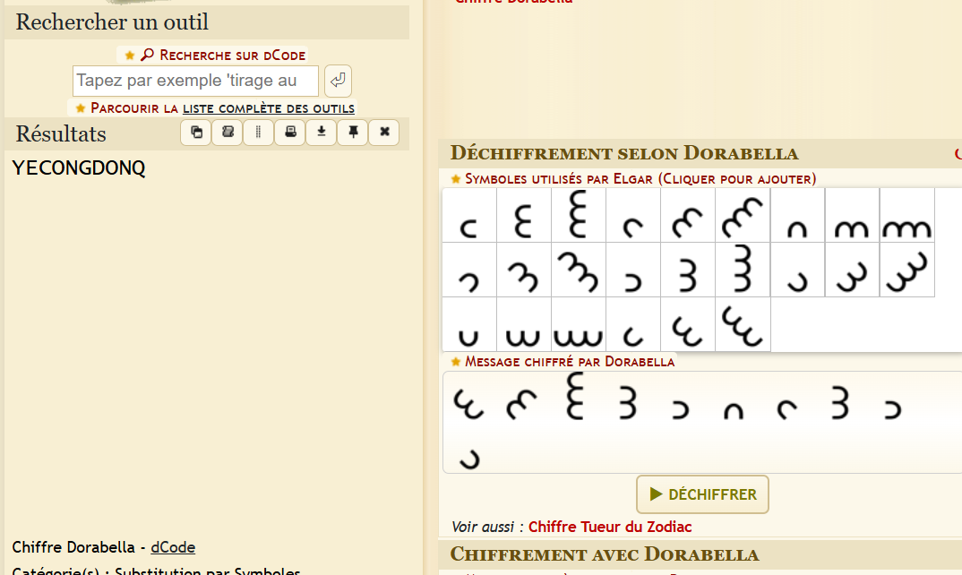Click the download results icon

(x=322, y=133)
